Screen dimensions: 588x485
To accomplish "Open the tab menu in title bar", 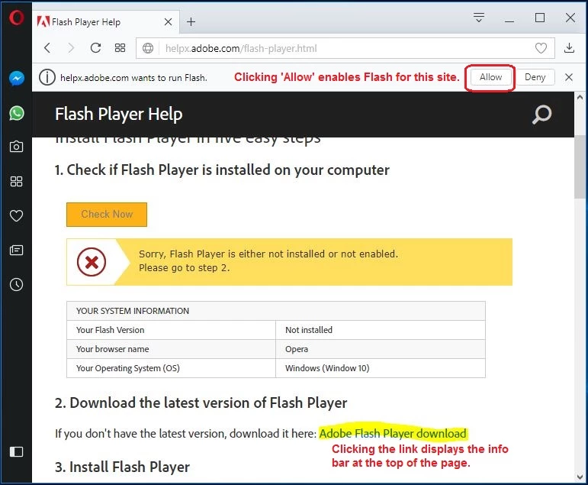I will pyautogui.click(x=479, y=18).
